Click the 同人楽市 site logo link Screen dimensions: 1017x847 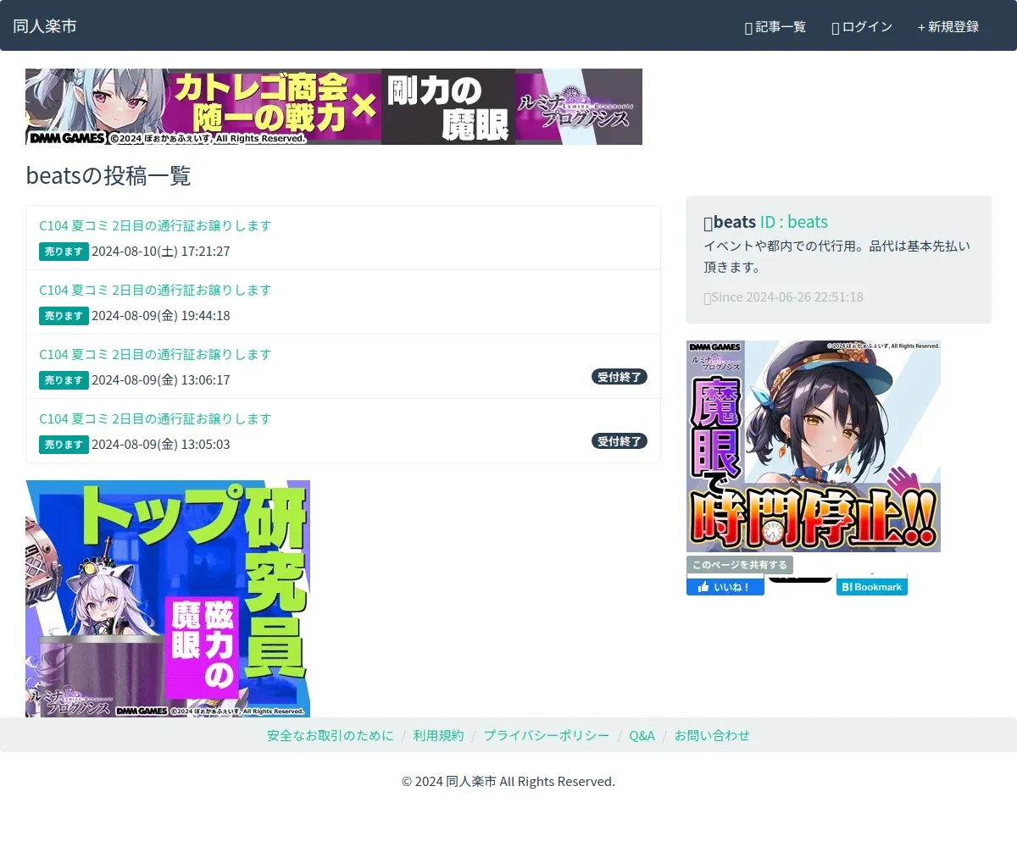click(45, 26)
